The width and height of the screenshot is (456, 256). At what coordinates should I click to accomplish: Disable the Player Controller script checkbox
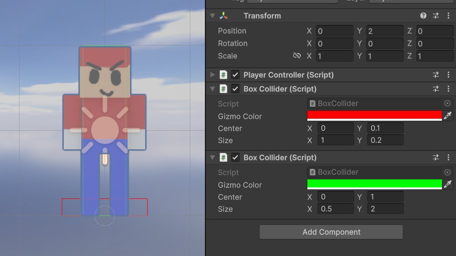point(235,75)
